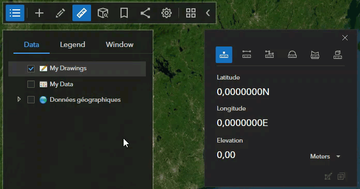Collapse the toolbar with left chevron
The height and width of the screenshot is (189, 360).
208,13
